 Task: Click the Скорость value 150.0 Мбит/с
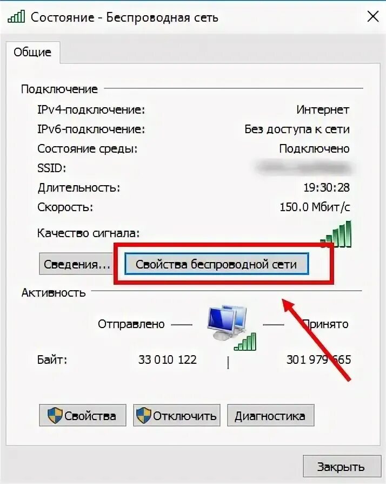(x=315, y=207)
